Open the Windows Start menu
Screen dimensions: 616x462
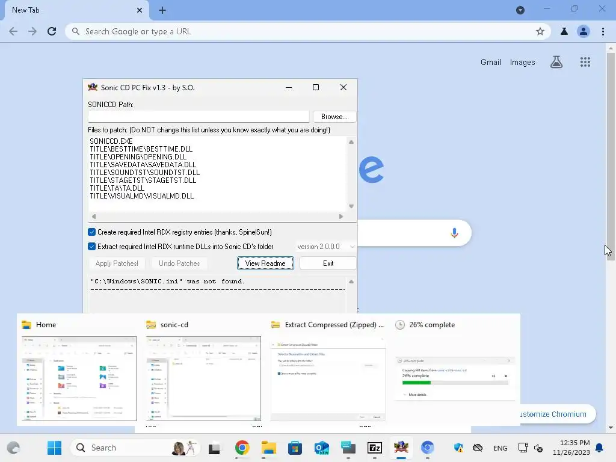[54, 448]
